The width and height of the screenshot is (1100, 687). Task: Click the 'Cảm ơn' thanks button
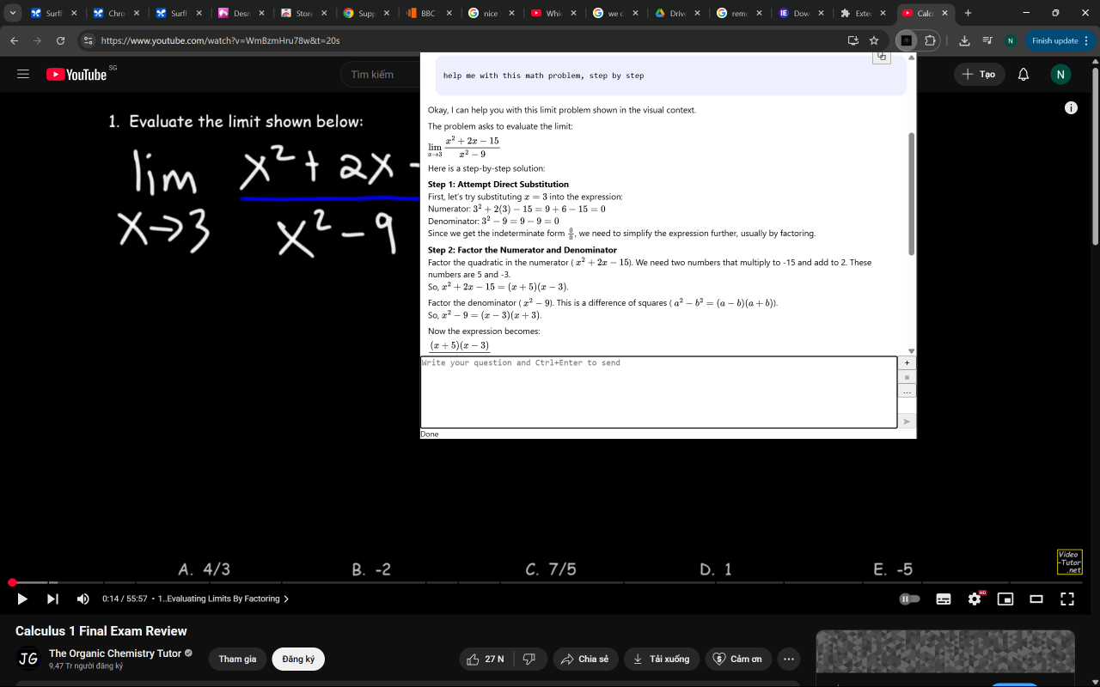[x=737, y=659]
